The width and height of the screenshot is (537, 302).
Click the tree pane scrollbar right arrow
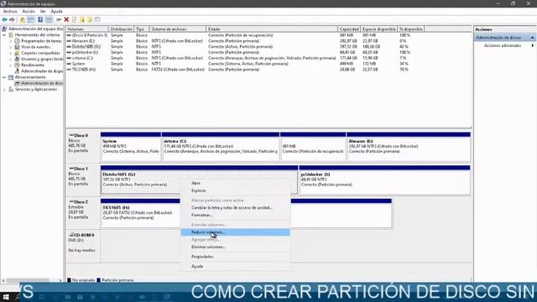(x=60, y=280)
